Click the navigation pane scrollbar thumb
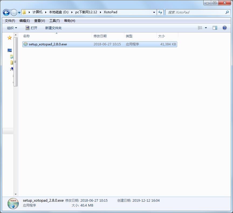Image resolution: width=233 pixels, height=213 pixels. [15, 62]
